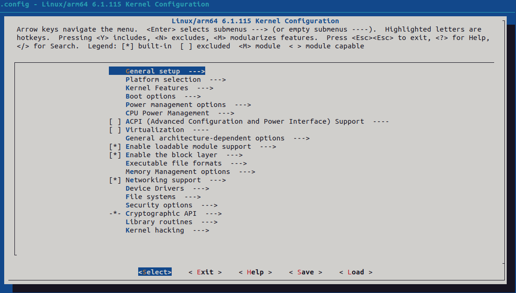Select the Virtualization label
Screen dimensions: 516x293
click(154, 130)
